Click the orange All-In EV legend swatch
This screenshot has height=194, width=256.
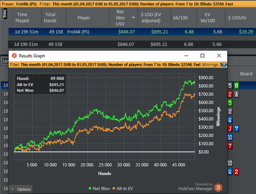coord(114,188)
